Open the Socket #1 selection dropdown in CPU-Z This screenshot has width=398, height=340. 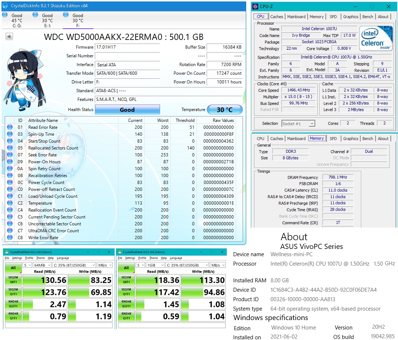298,123
